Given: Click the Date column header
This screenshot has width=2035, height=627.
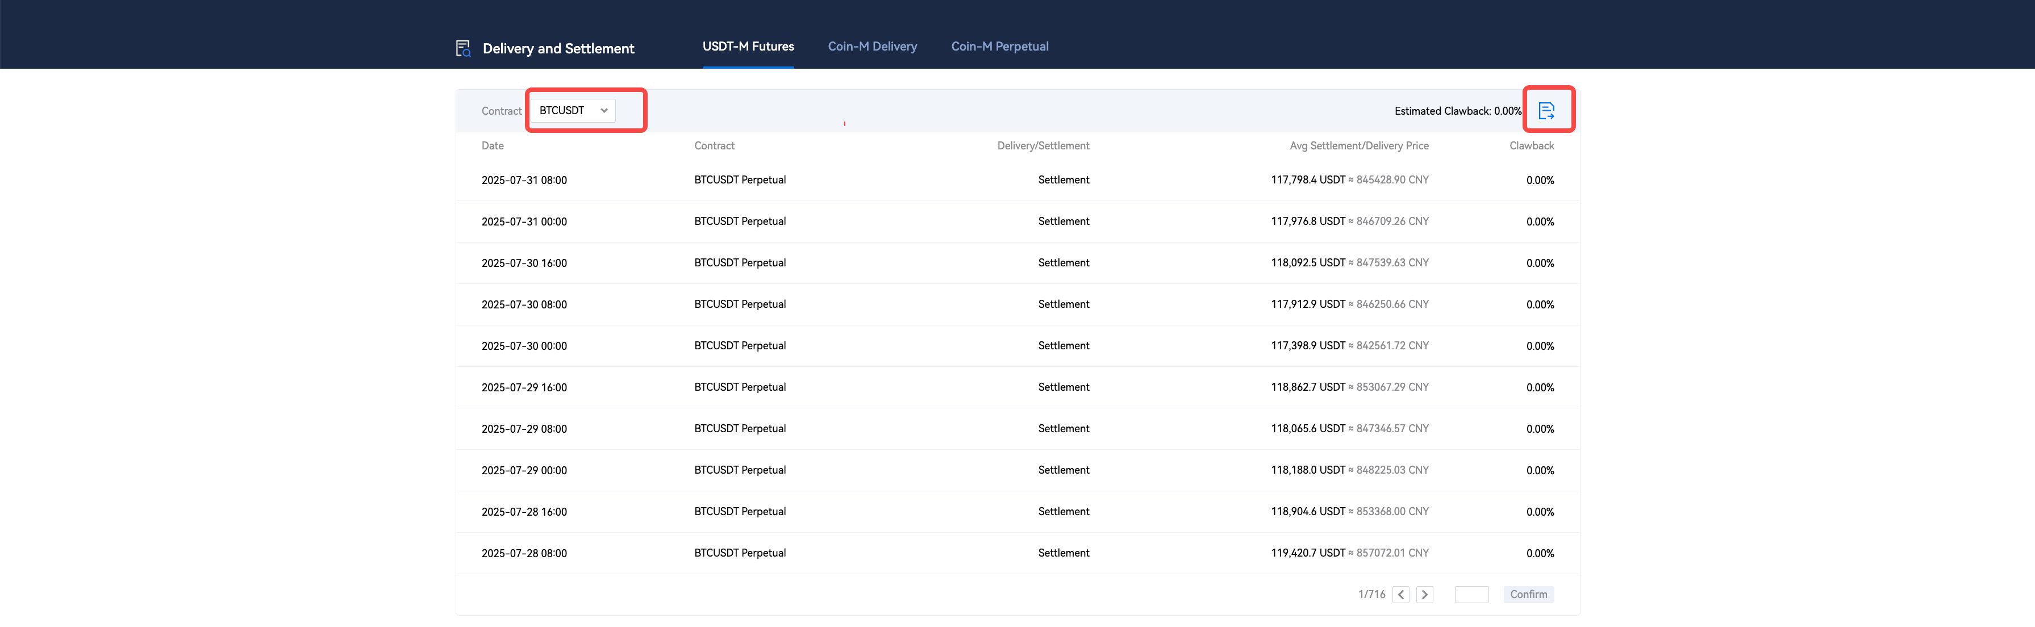Looking at the screenshot, I should (492, 145).
